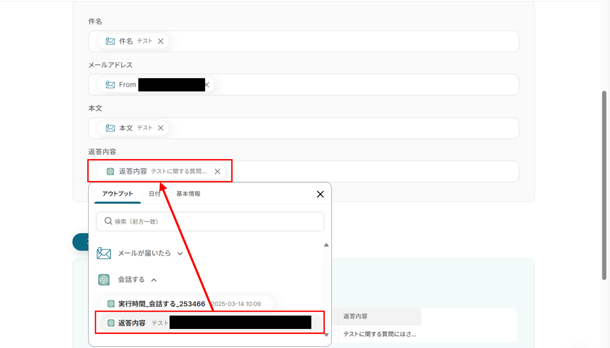Choose the 実行時間_会話する_253466 output item
Screen dimensions: 610x348
(186, 304)
